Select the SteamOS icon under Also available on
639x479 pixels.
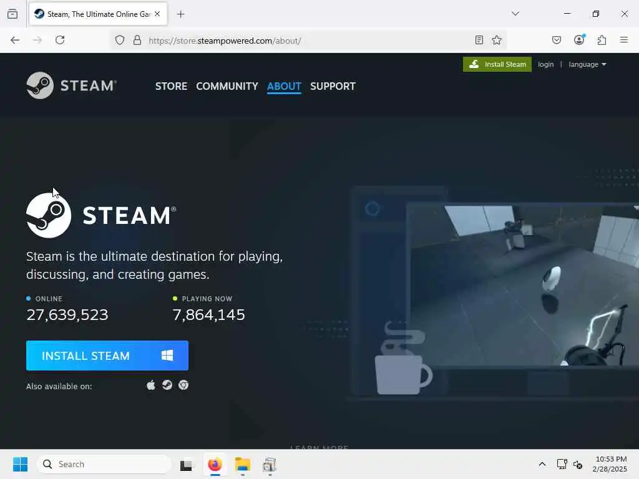pyautogui.click(x=167, y=385)
